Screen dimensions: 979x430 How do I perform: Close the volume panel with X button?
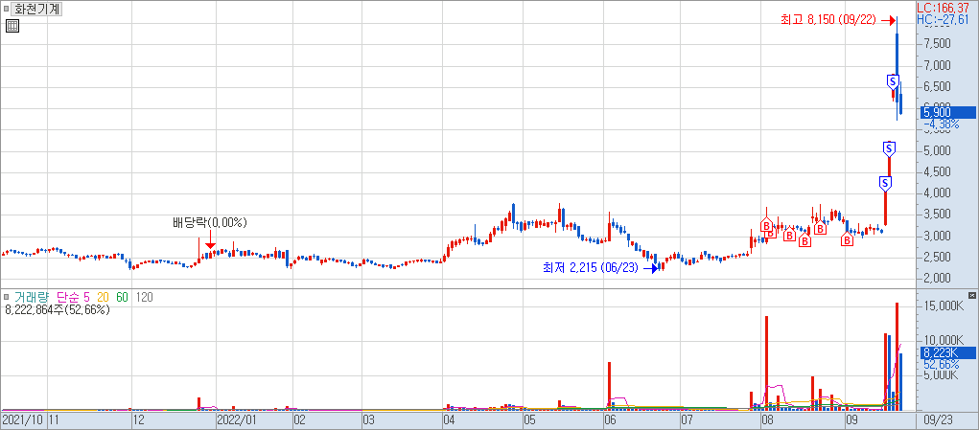(x=971, y=295)
